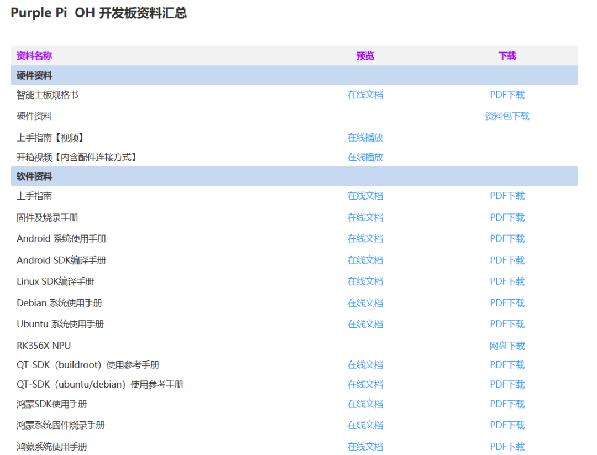Open 在线文档 for 鸿蒙系统固件烧录手册
This screenshot has width=597, height=455.
[x=365, y=425]
